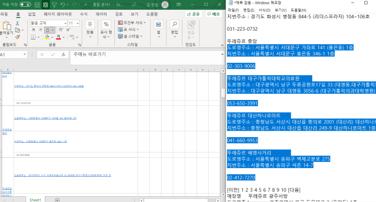Click the Cut scissors icon

(17, 23)
